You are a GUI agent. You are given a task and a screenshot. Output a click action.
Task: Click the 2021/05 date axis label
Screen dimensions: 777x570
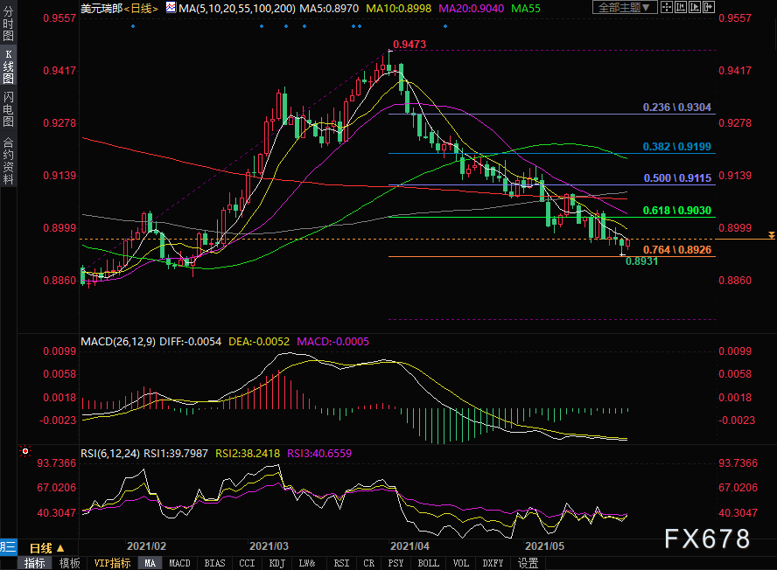point(544,546)
